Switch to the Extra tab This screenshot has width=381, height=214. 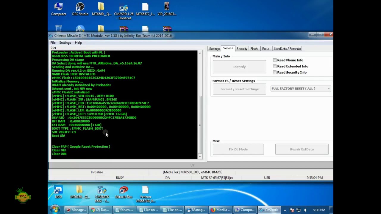tap(266, 49)
